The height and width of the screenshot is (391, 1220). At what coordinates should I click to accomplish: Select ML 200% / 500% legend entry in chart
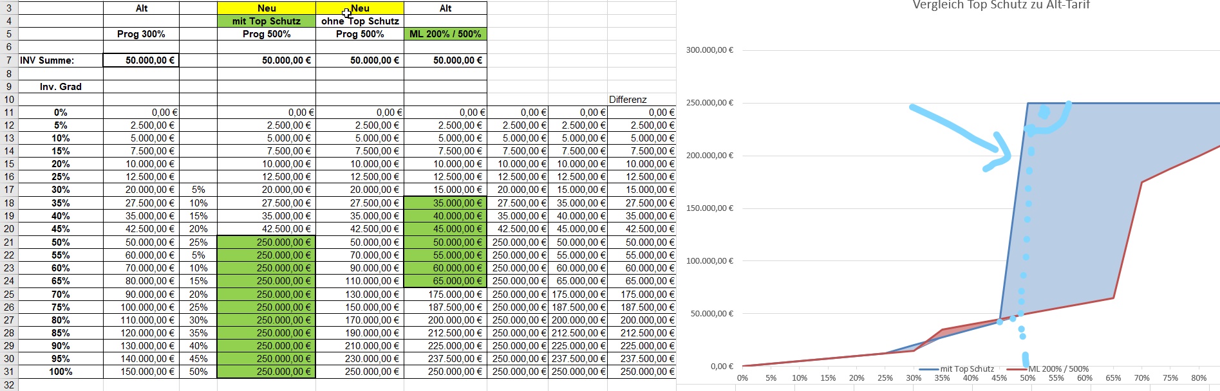tap(1047, 369)
